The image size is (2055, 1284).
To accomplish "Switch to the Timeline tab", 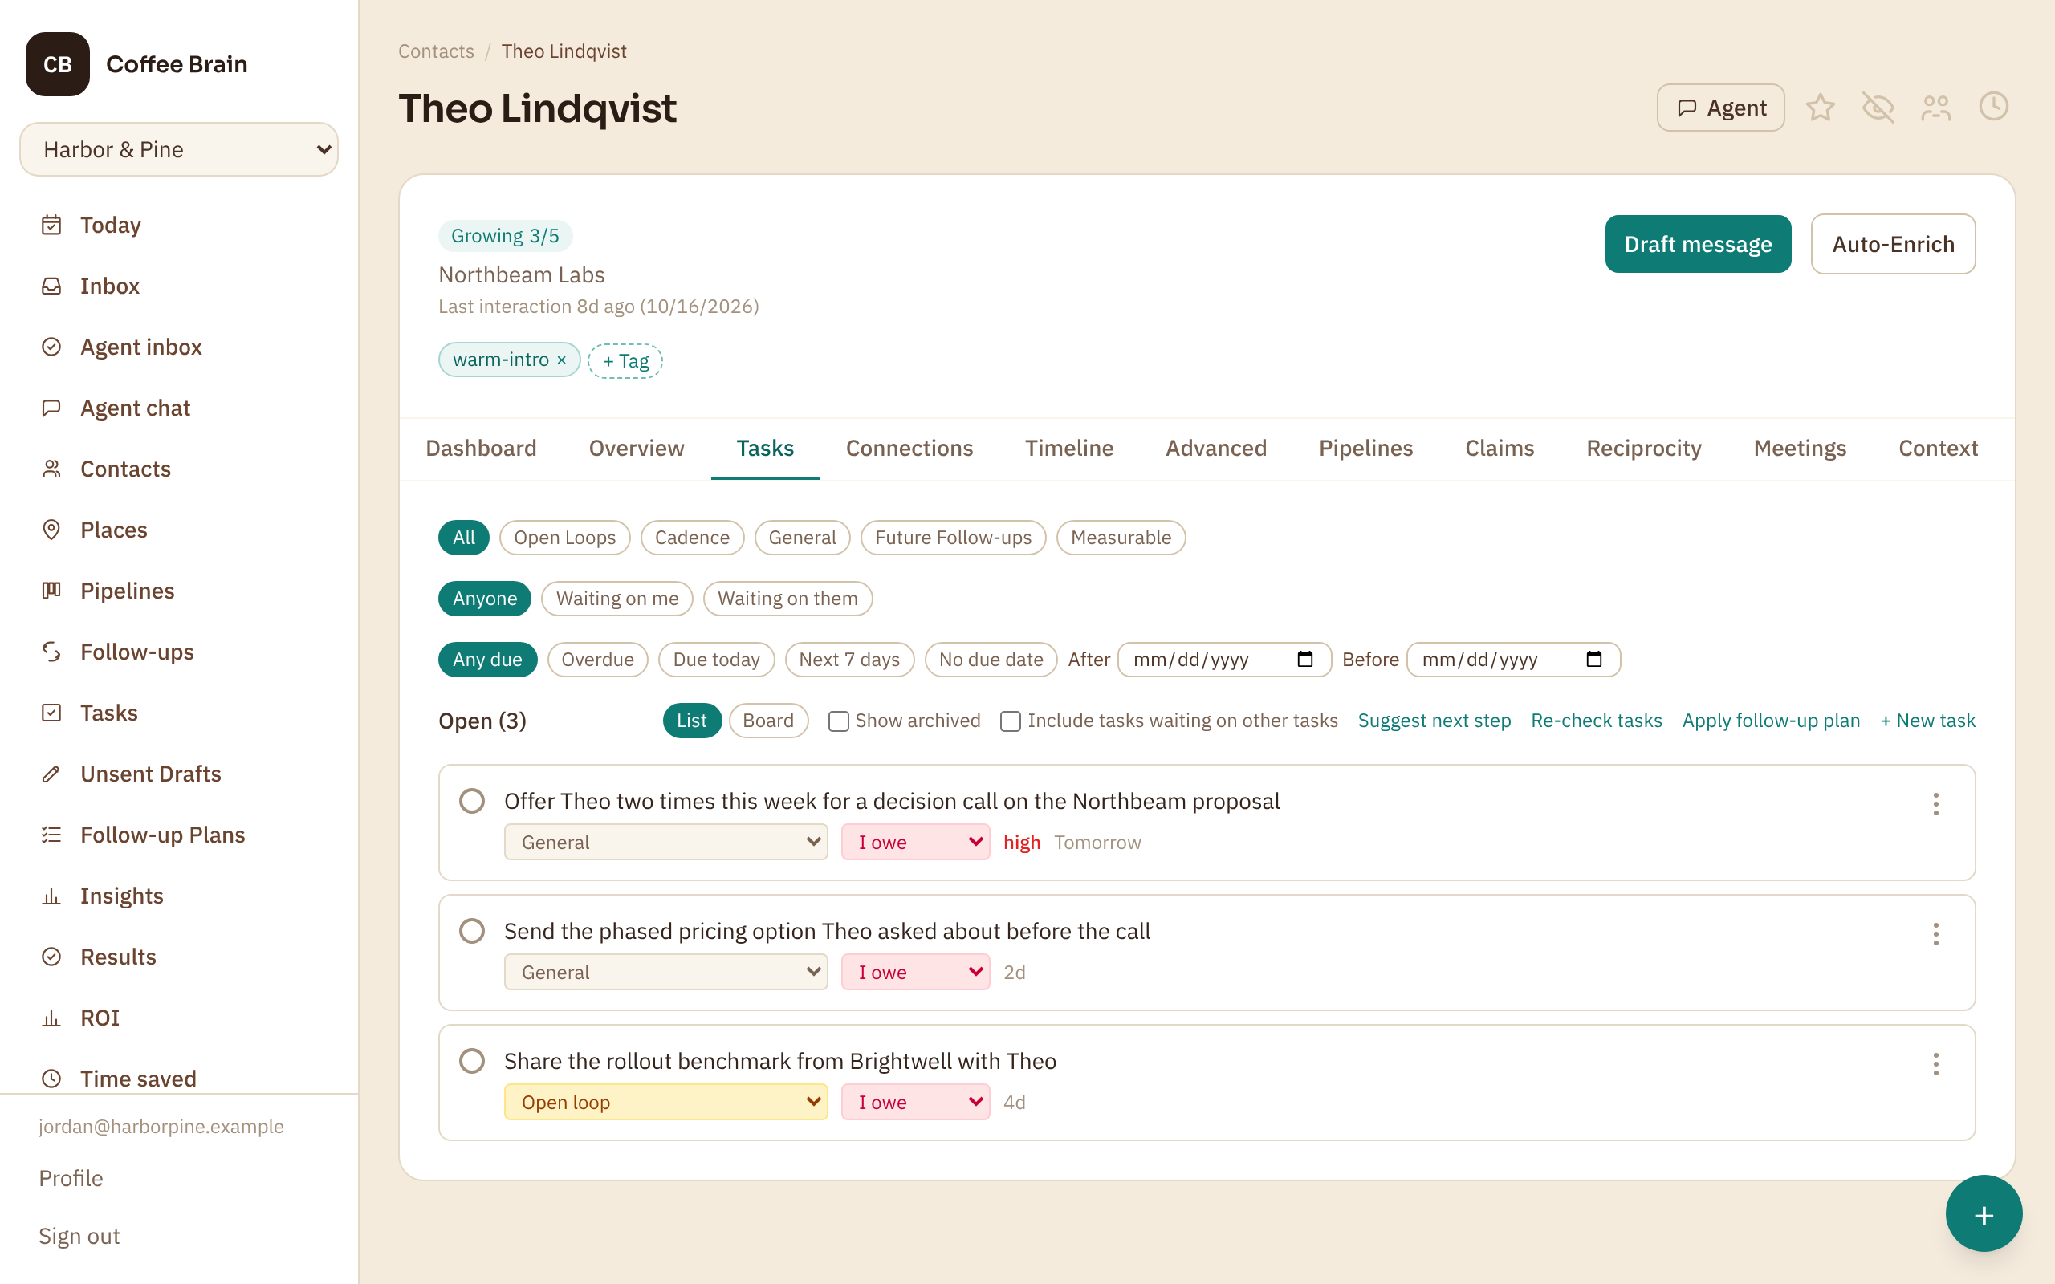I will coord(1069,449).
